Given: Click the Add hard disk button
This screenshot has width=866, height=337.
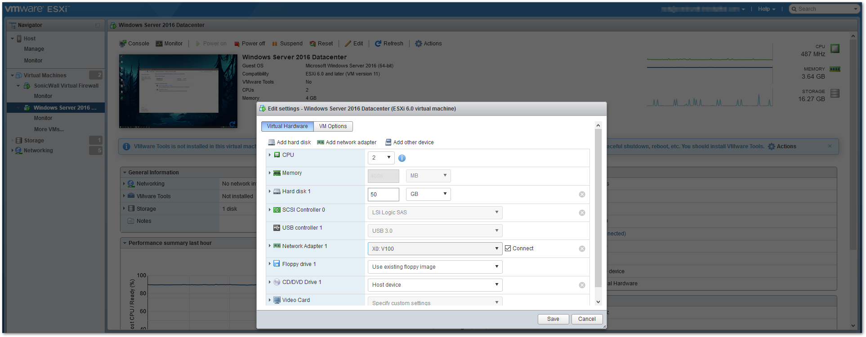Looking at the screenshot, I should coord(289,142).
